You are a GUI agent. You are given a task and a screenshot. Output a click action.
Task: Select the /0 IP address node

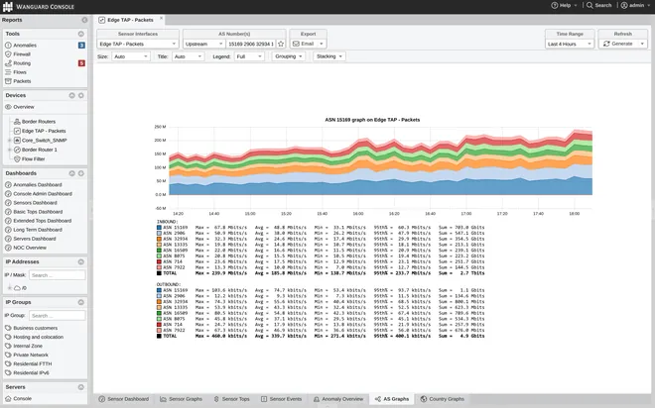24,288
